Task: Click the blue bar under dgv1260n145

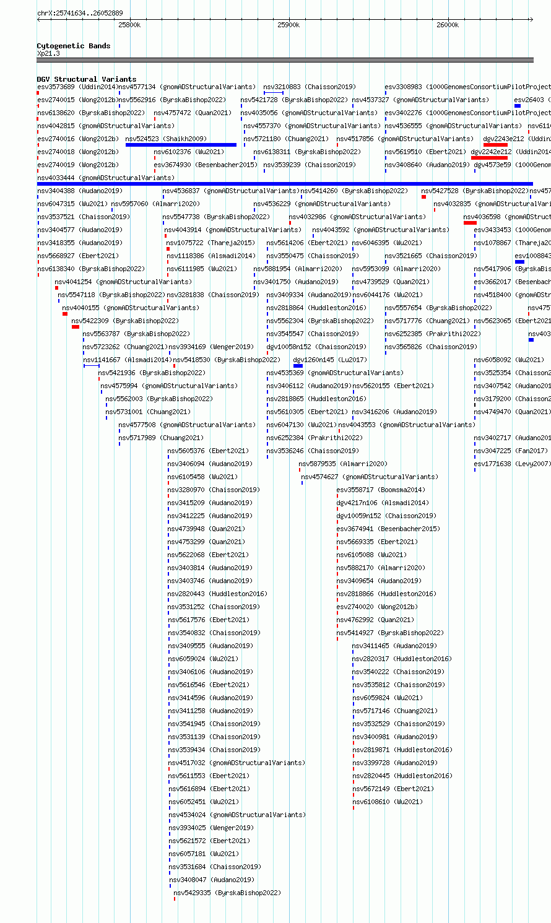Action: [298, 366]
